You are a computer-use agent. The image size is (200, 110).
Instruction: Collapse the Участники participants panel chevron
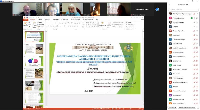click(x=169, y=5)
